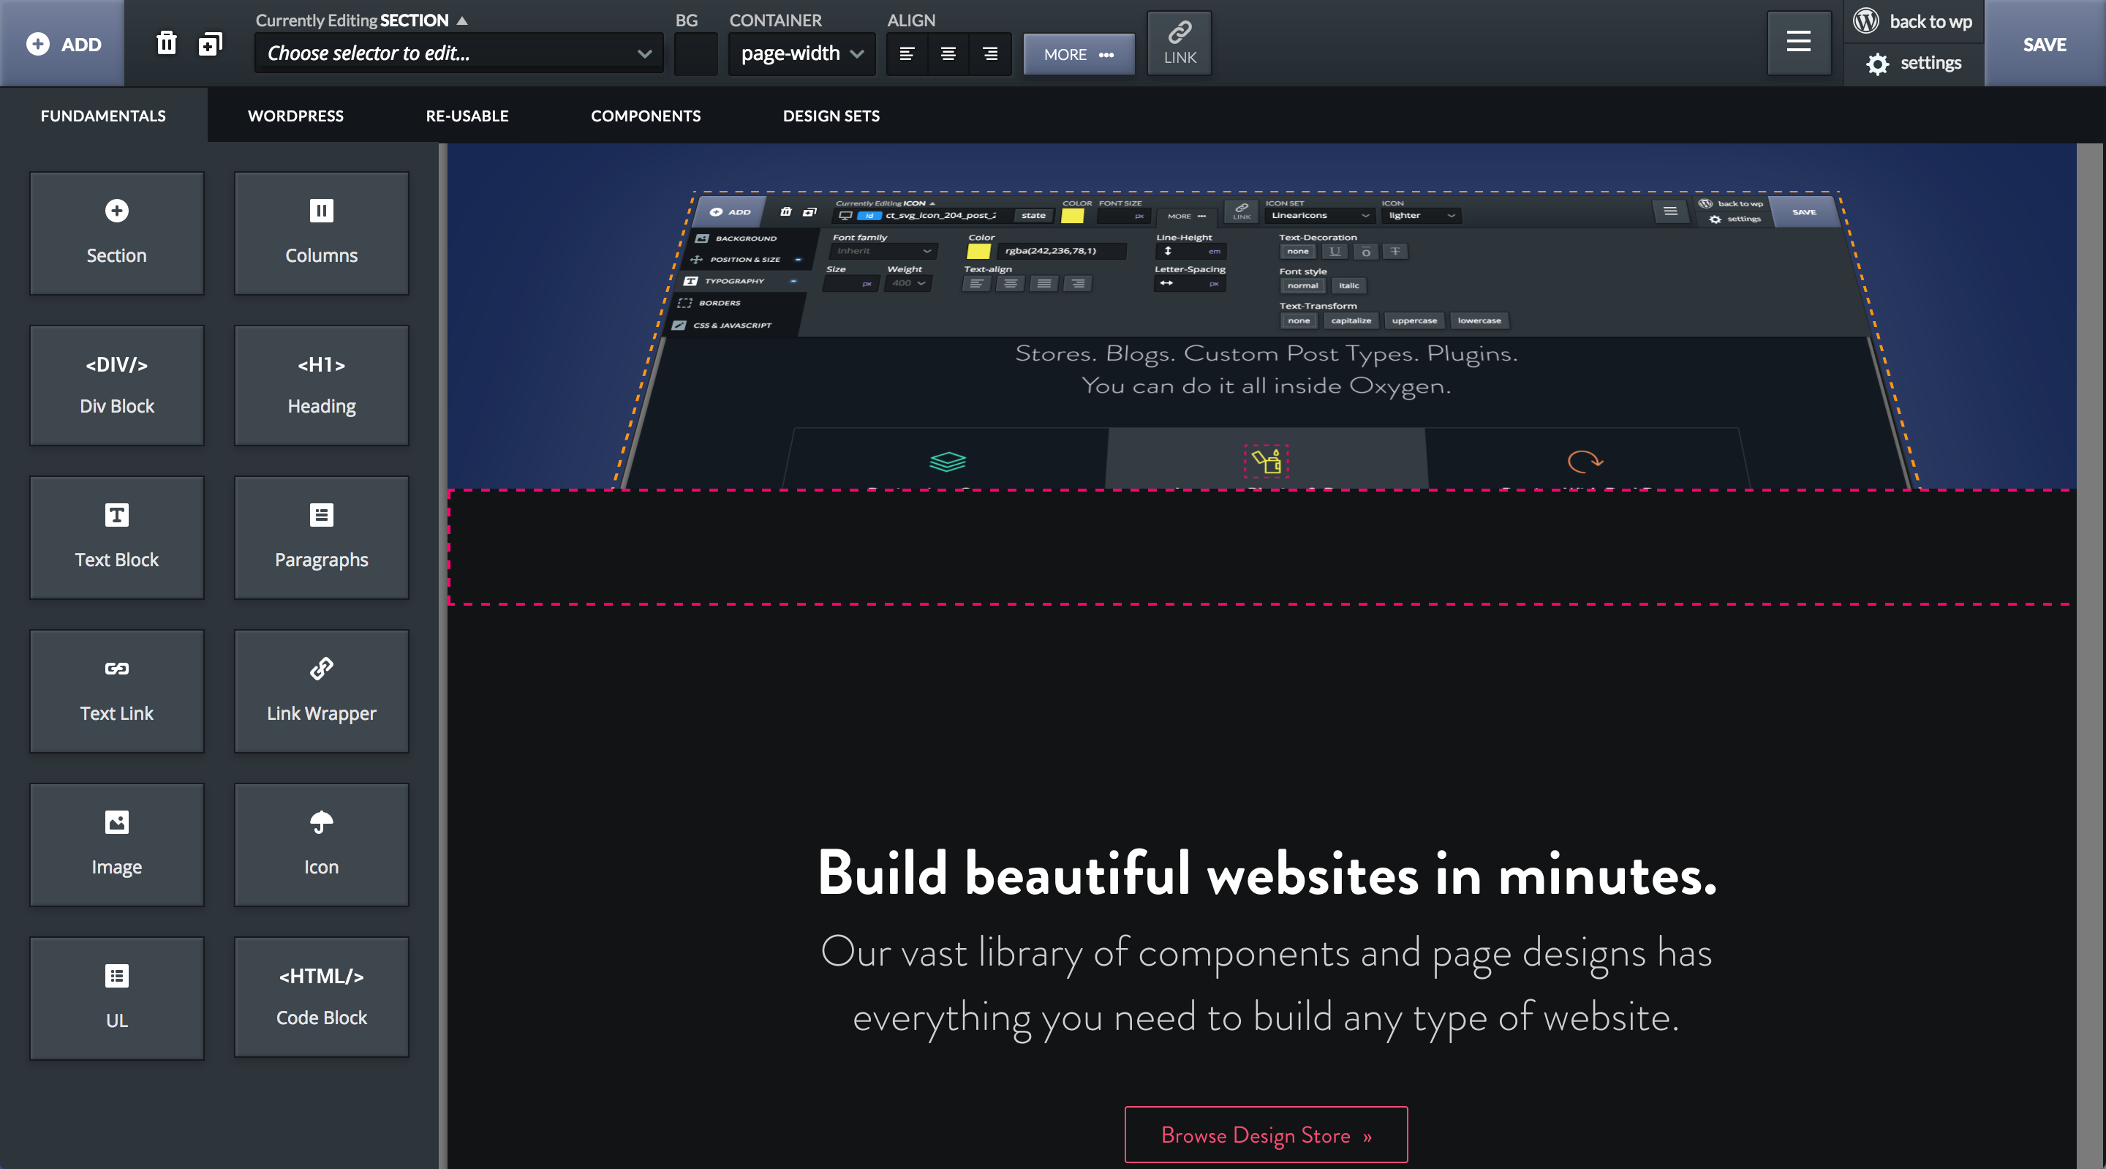The image size is (2106, 1169).
Task: Click the duplicate element icon
Action: tap(210, 43)
